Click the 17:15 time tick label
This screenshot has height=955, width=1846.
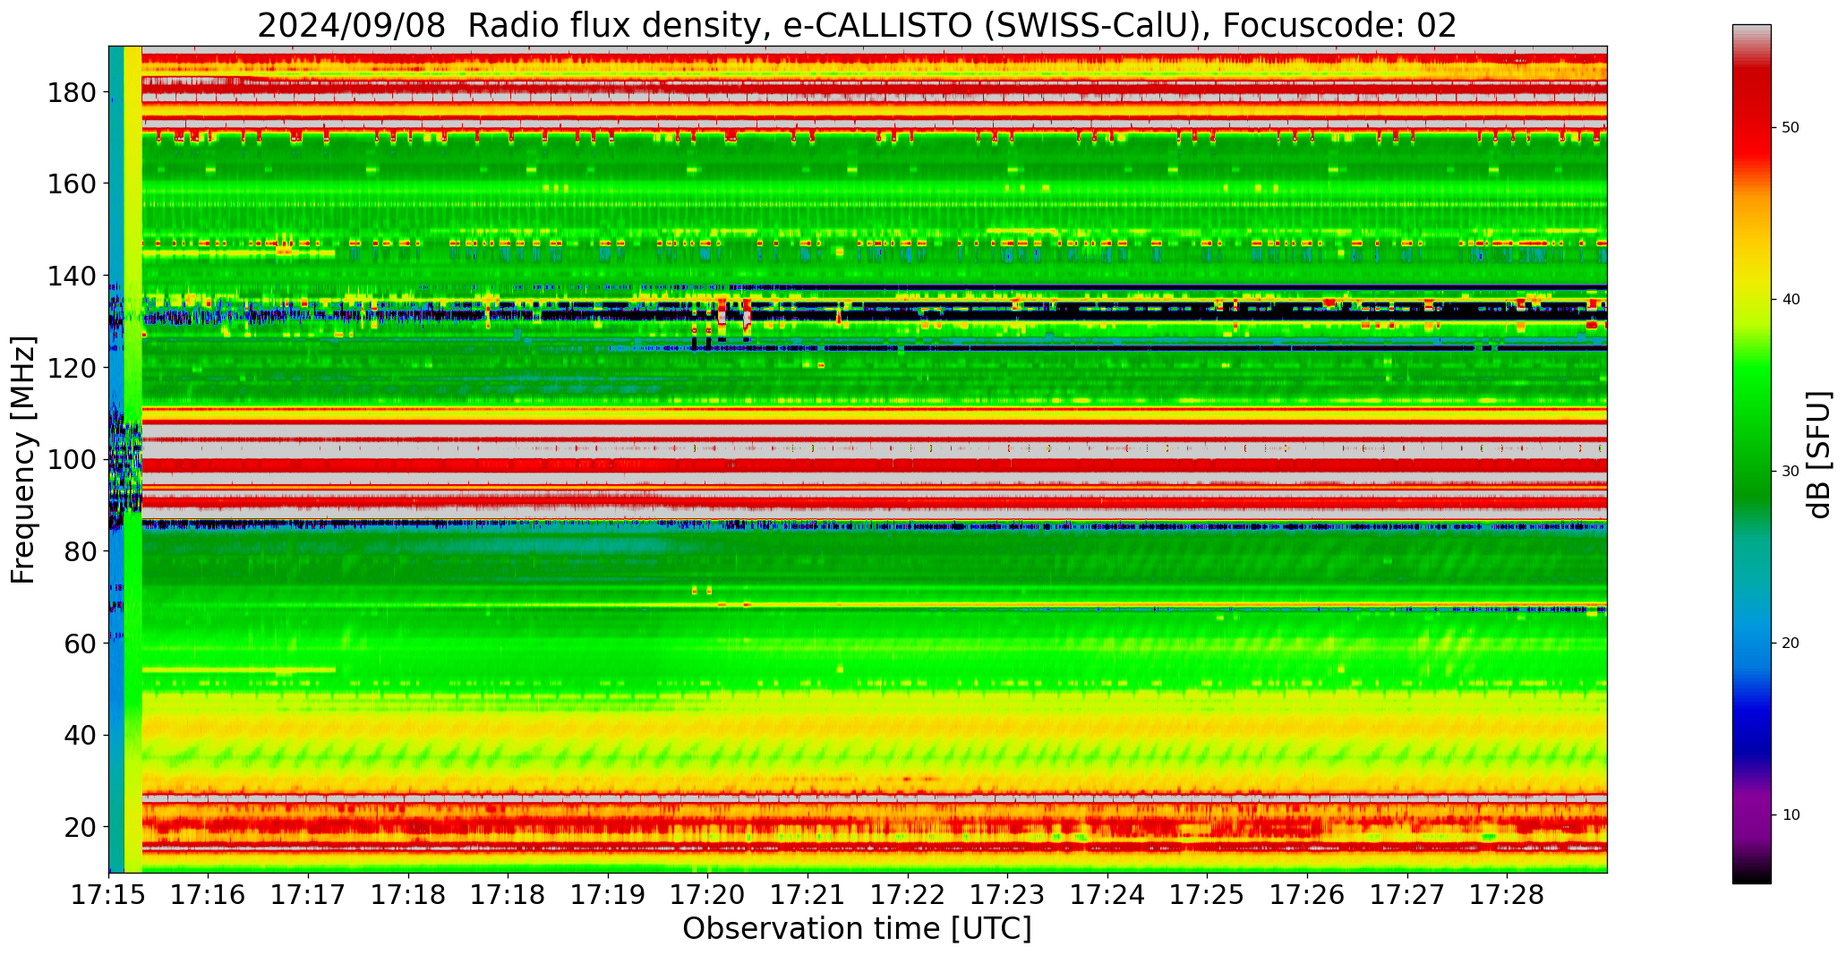[109, 894]
